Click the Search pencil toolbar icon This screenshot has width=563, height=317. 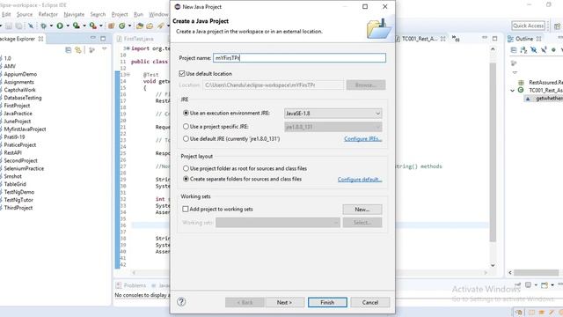(160, 26)
